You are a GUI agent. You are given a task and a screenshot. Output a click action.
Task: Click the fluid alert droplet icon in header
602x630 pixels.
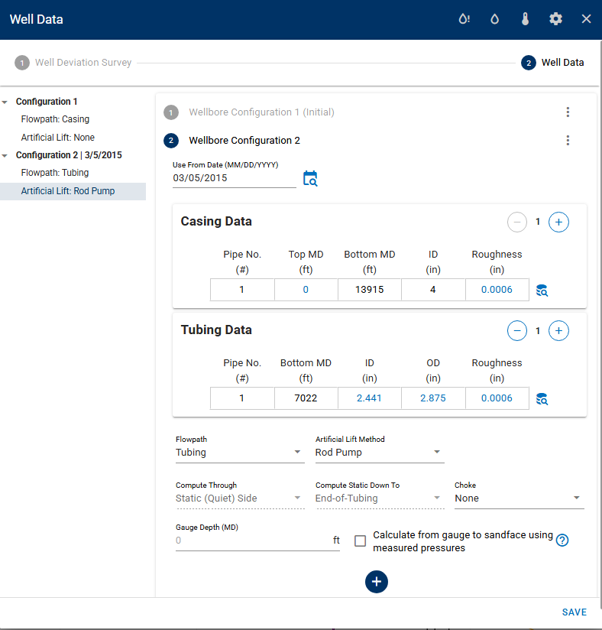[x=464, y=19]
